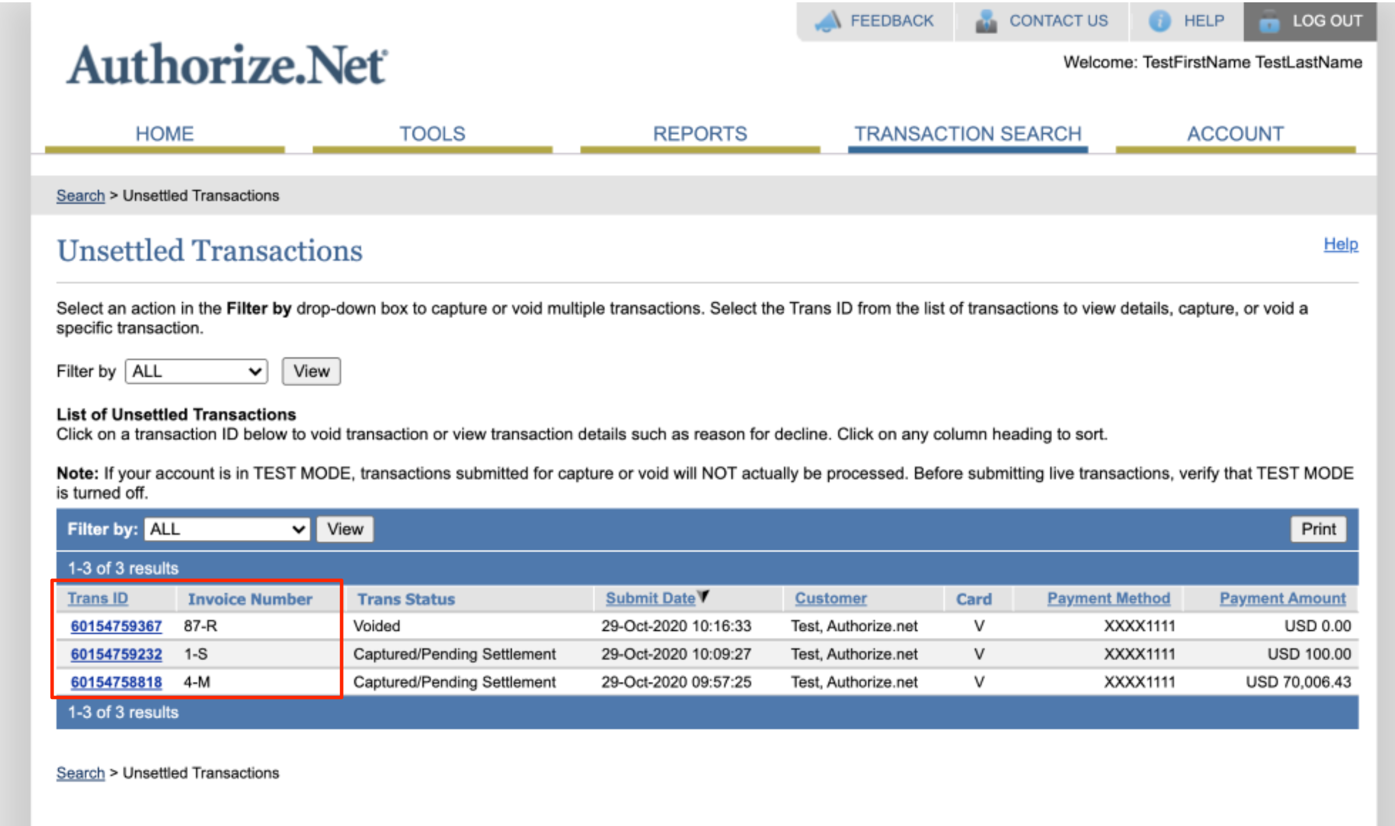Open the FEEDBACK link
This screenshot has height=826, width=1395.
pyautogui.click(x=891, y=21)
